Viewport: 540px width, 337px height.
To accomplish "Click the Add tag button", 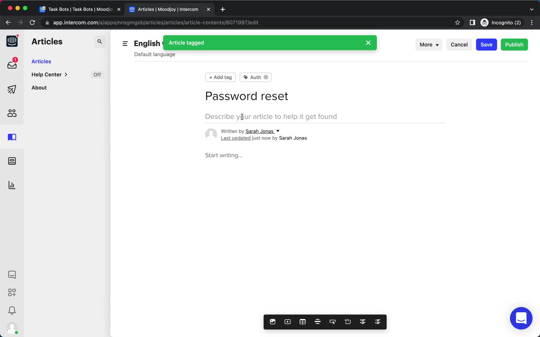I will tap(220, 77).
